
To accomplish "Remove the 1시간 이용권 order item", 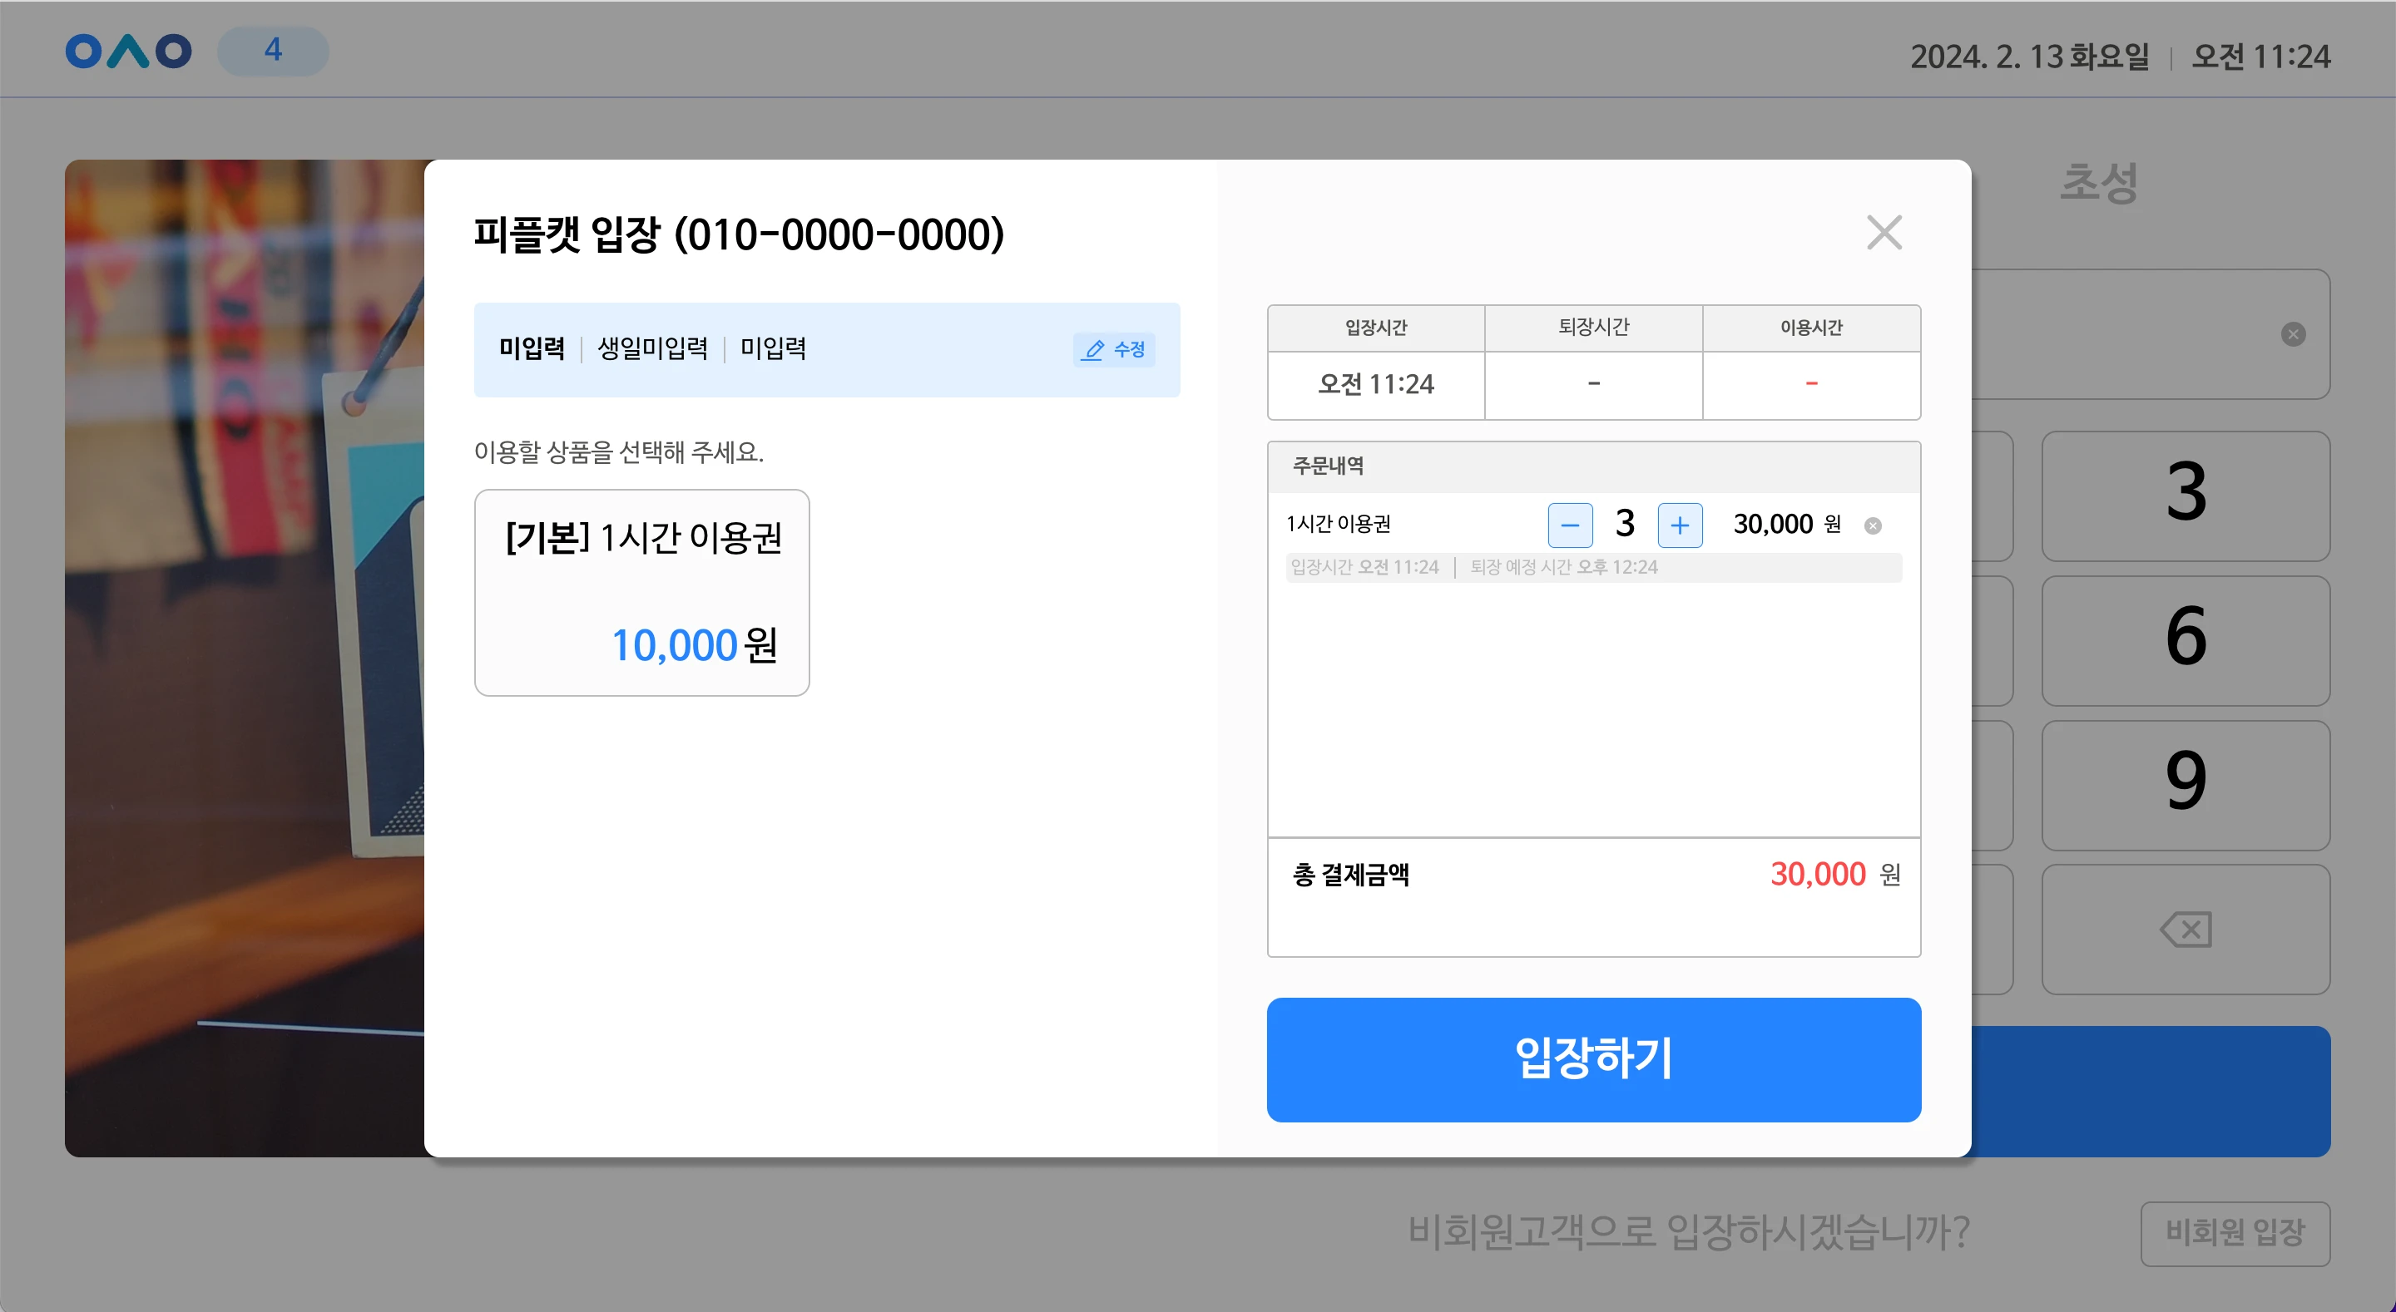I will (1873, 526).
